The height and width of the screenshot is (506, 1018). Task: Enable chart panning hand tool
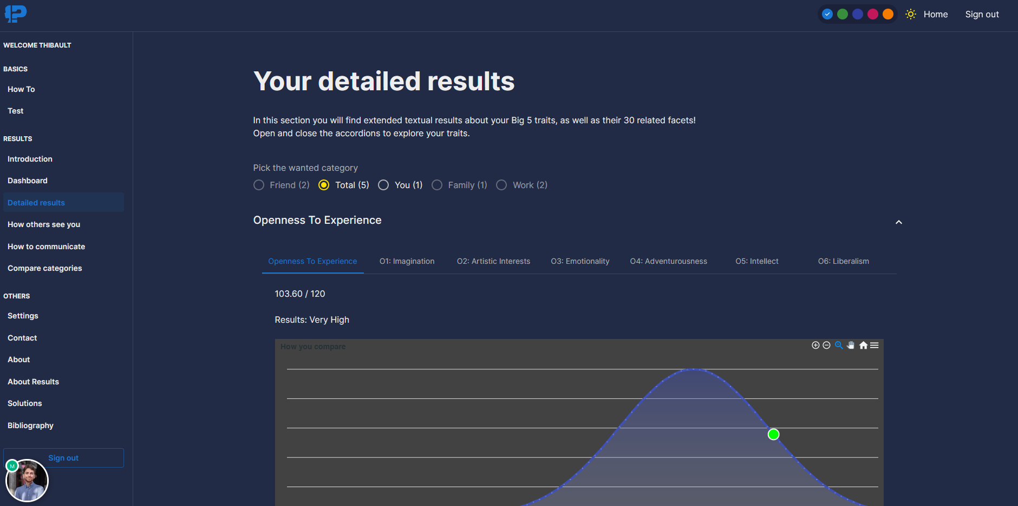pos(851,345)
